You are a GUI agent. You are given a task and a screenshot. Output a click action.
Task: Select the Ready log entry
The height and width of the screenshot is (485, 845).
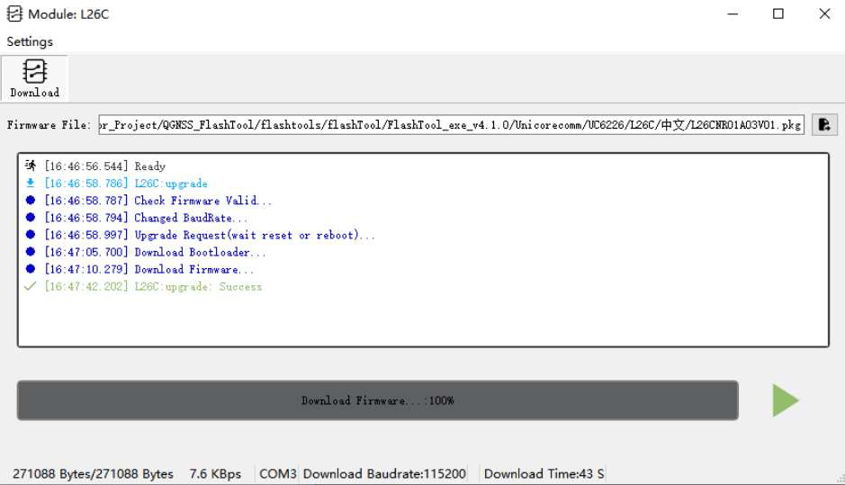click(105, 166)
